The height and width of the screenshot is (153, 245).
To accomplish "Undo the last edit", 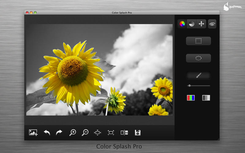I will coord(47,132).
